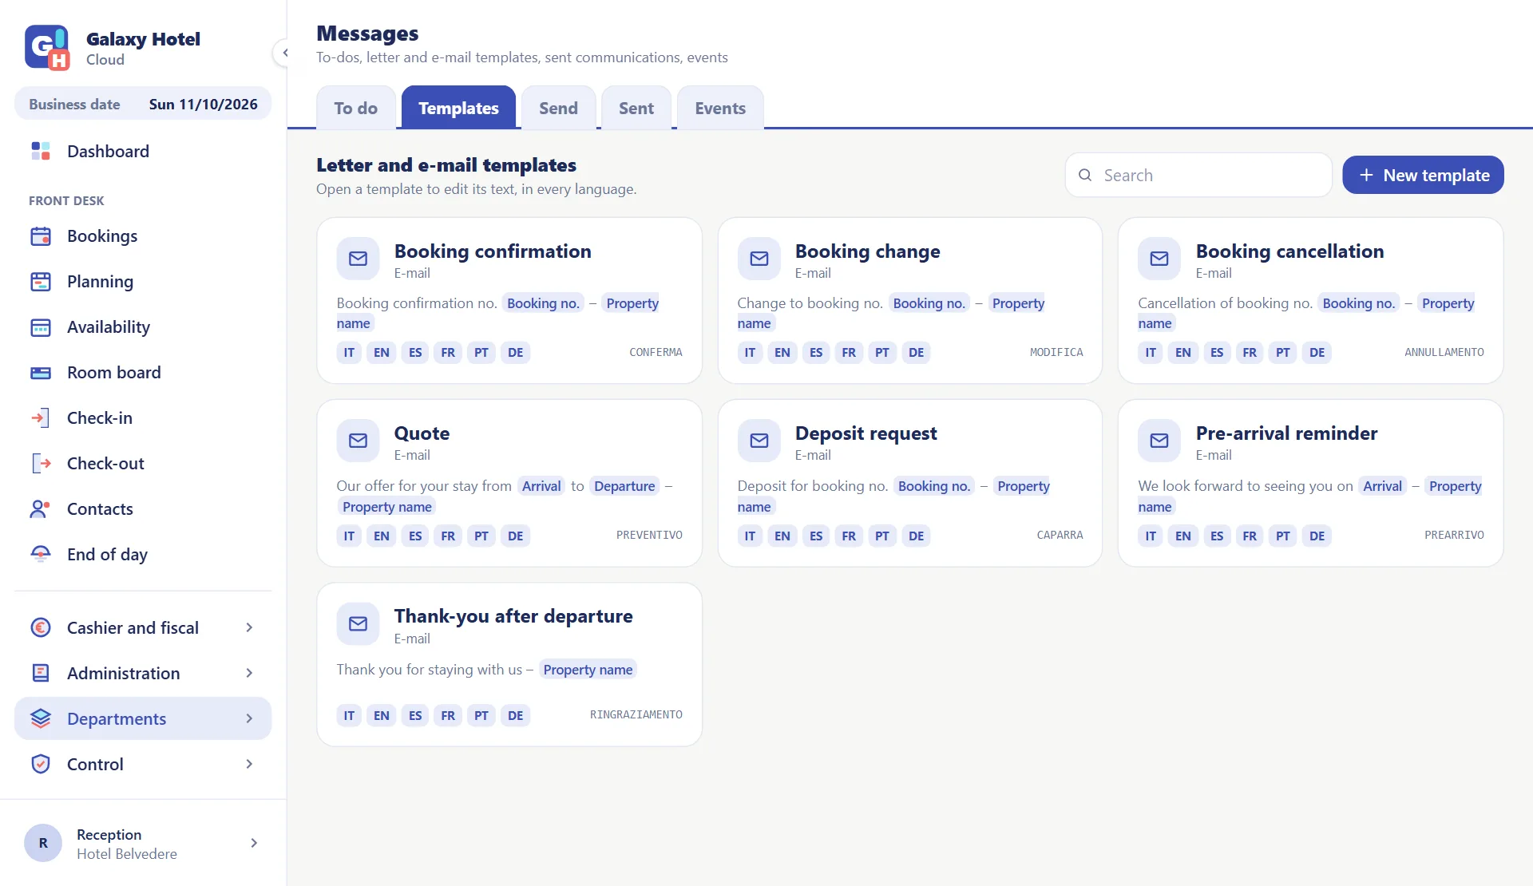The width and height of the screenshot is (1533, 886).
Task: Click the envelope icon on Booking change
Action: point(759,259)
